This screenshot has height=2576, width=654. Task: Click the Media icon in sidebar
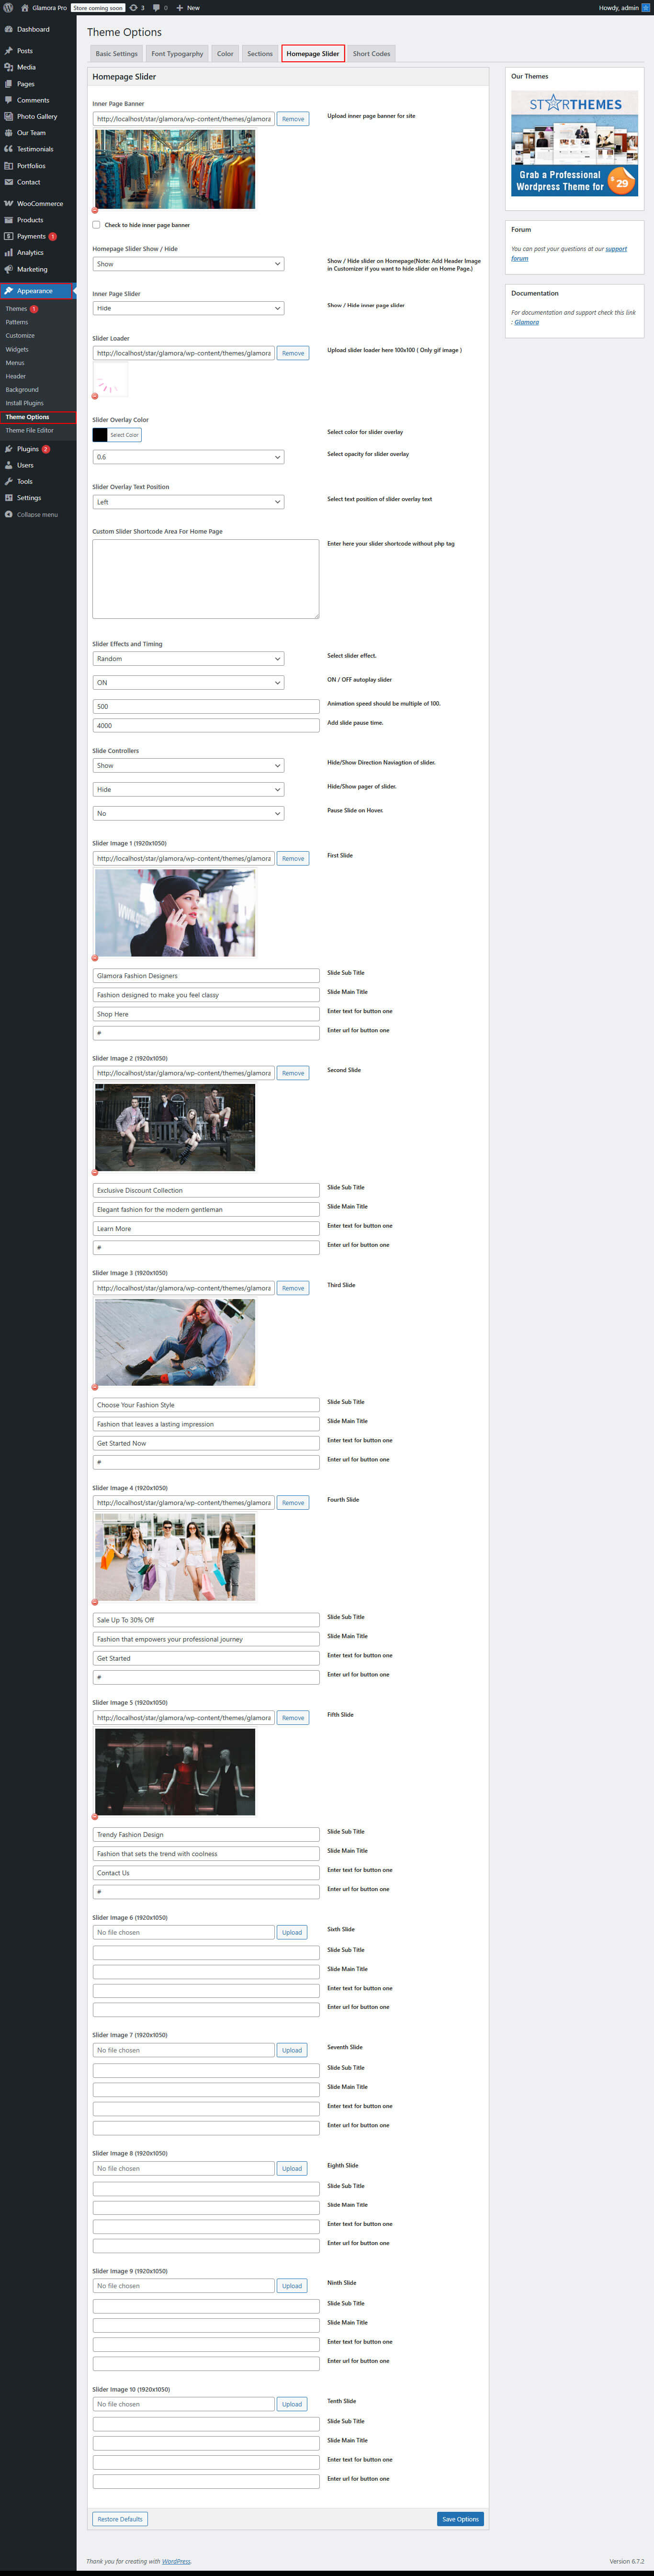pyautogui.click(x=8, y=67)
